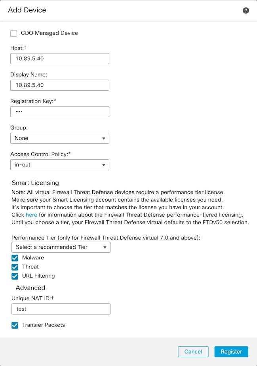
Task: Enable the CDO Managed Device checkbox
Action: [x=13, y=33]
